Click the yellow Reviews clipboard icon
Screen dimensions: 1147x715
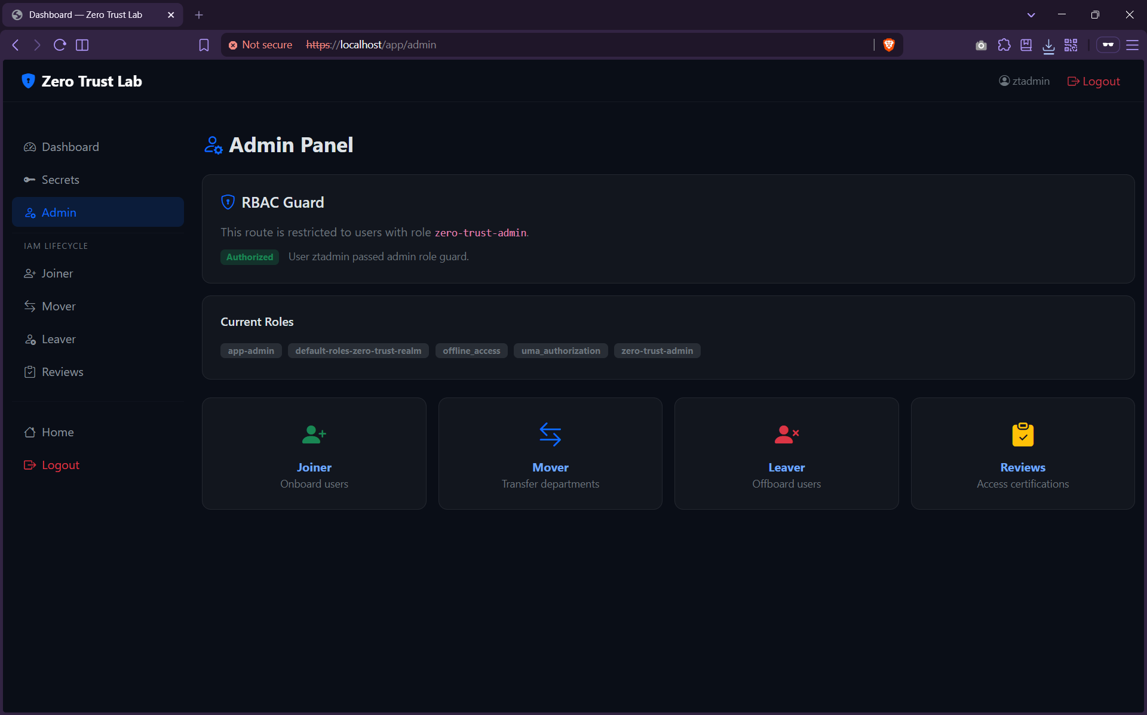click(x=1023, y=434)
